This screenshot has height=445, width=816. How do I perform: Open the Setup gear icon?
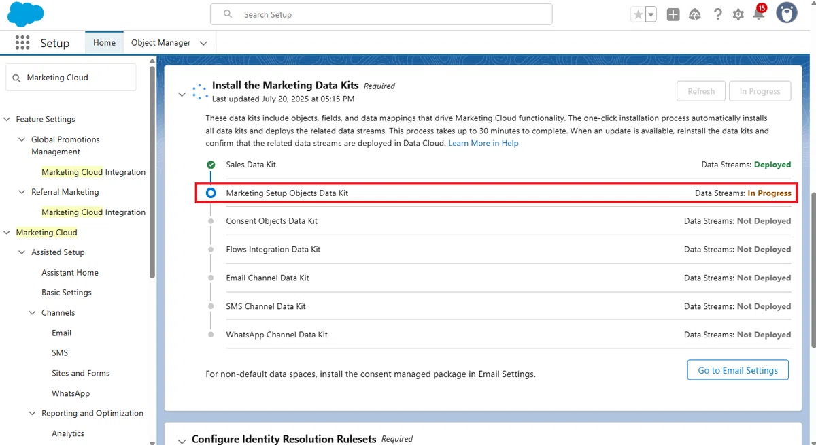(x=738, y=14)
